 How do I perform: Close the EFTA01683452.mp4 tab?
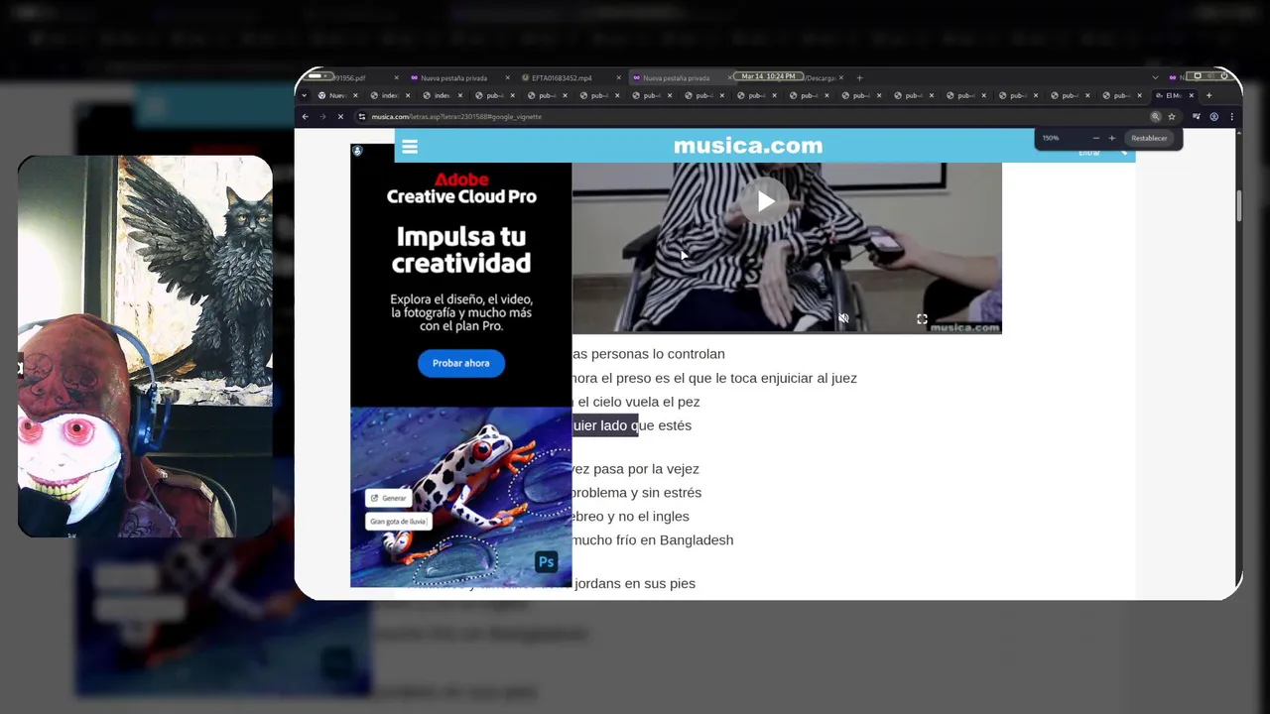click(618, 77)
